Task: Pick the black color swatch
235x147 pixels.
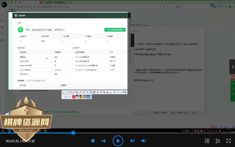Action: pos(77,96)
